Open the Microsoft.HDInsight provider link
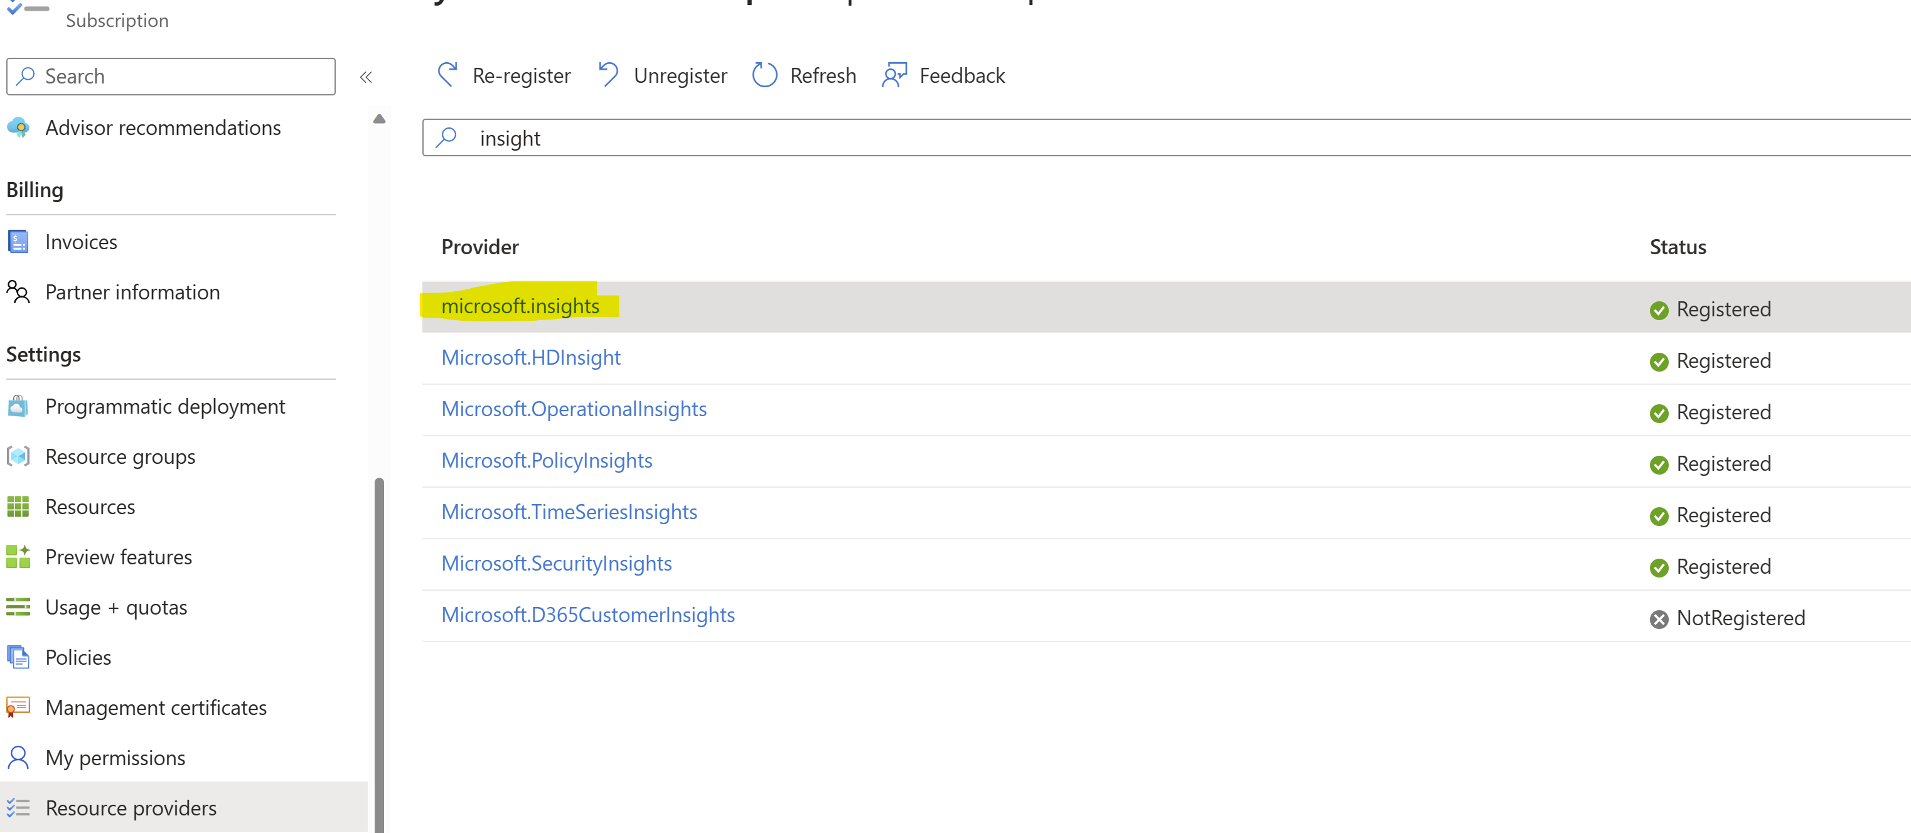Screen dimensions: 1911x833 530,358
